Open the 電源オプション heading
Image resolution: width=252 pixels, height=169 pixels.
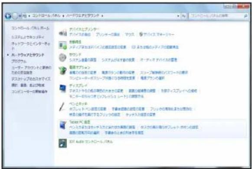[x=80, y=67]
